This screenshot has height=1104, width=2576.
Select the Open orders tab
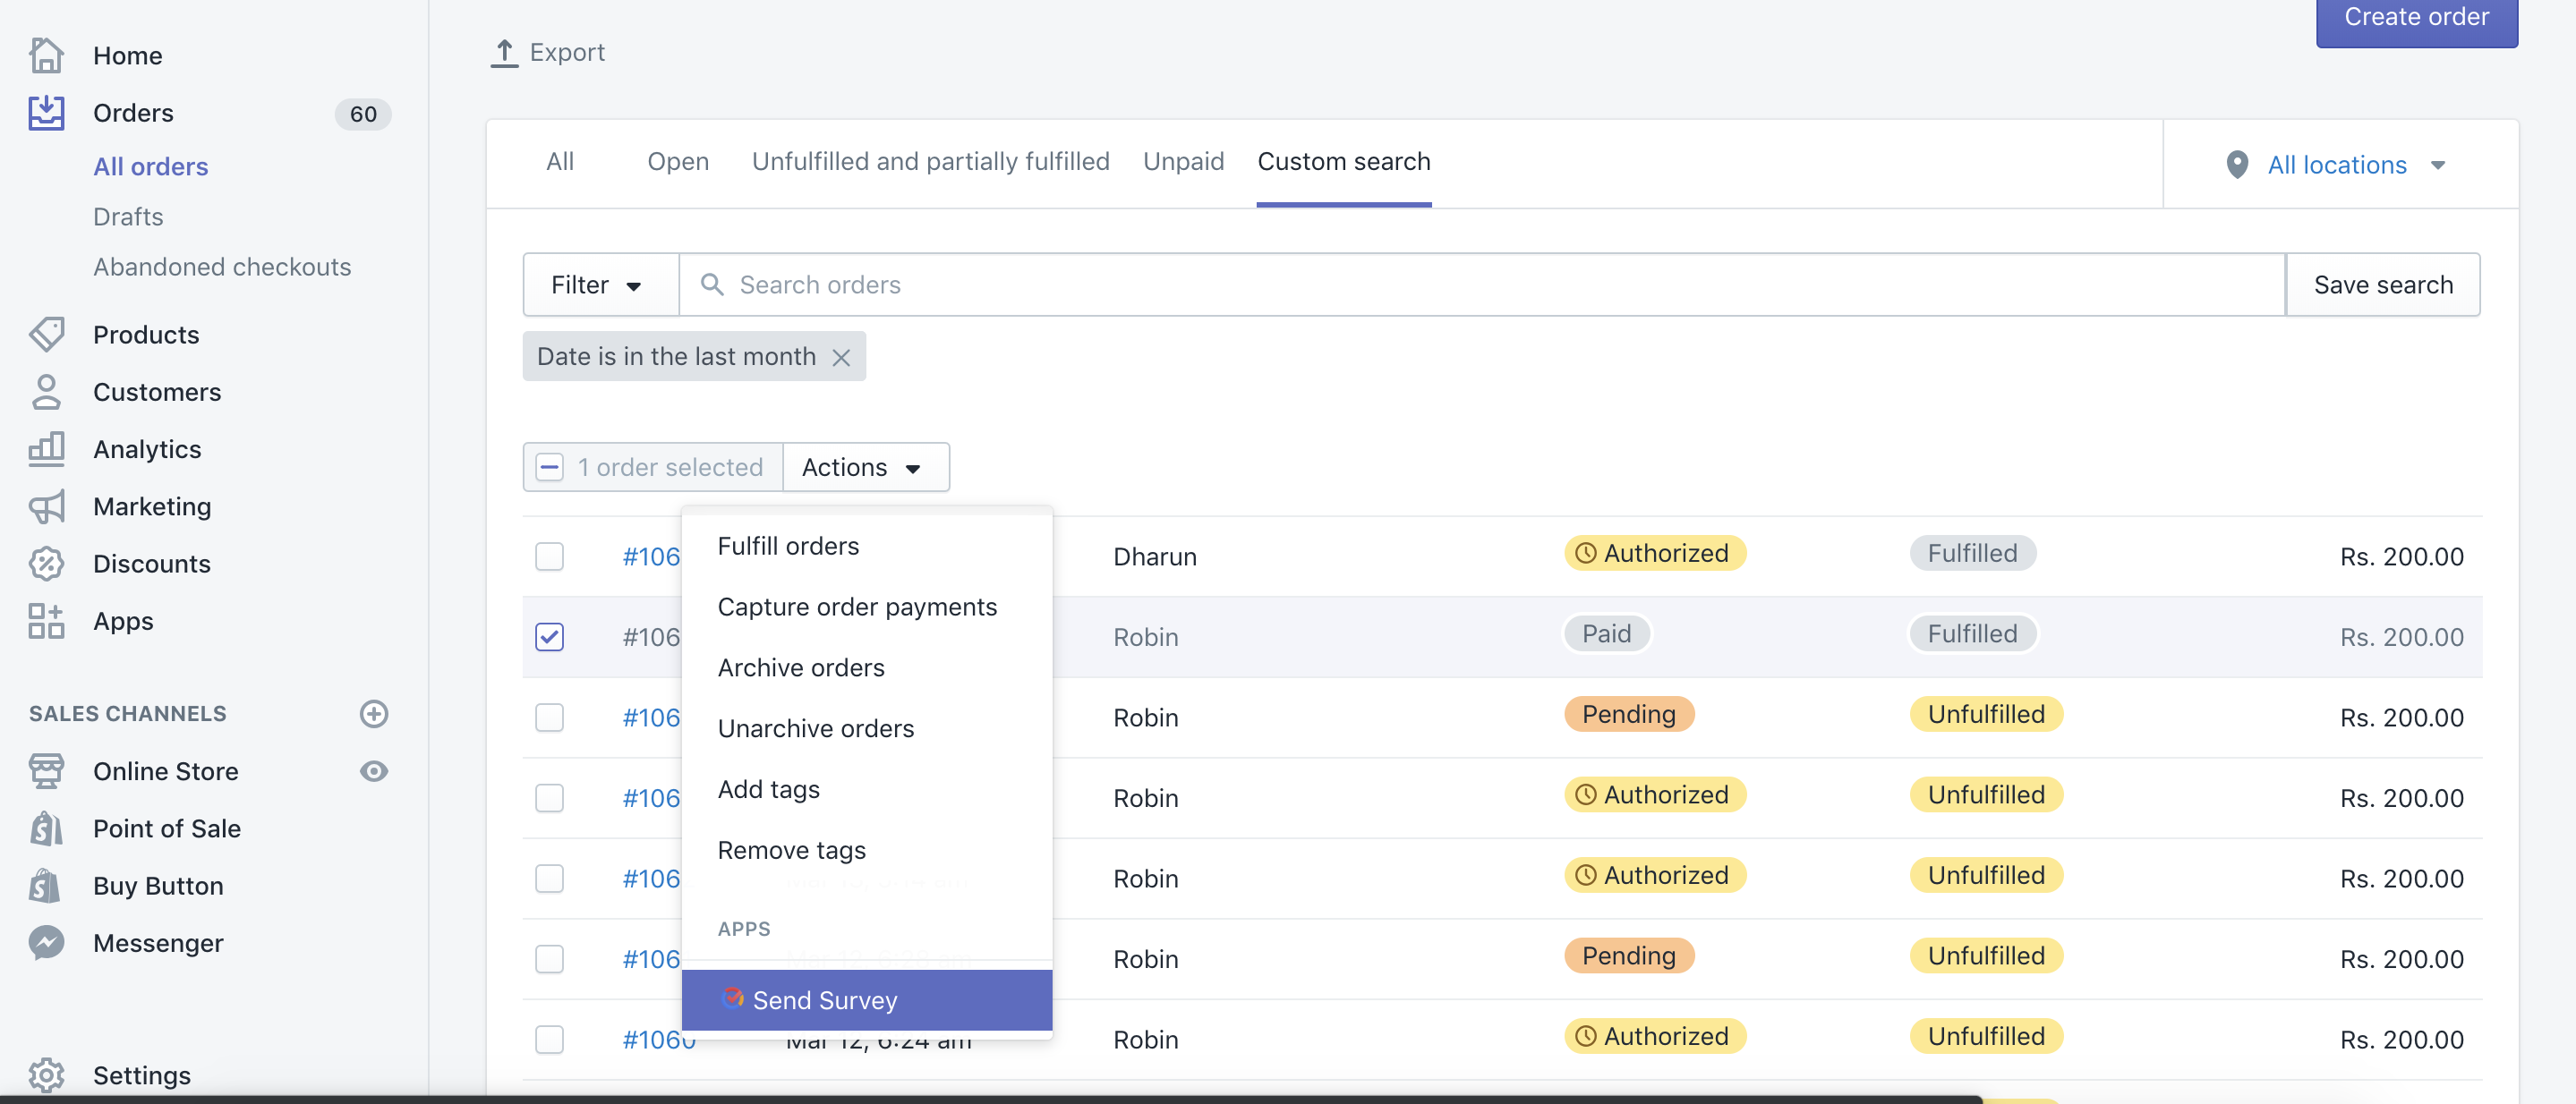[x=678, y=159]
